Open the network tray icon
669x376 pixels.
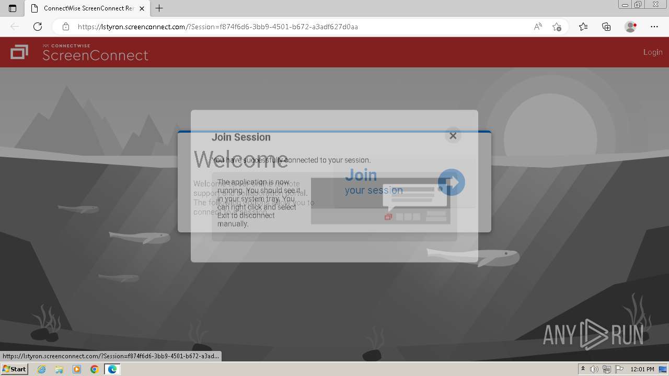[607, 369]
